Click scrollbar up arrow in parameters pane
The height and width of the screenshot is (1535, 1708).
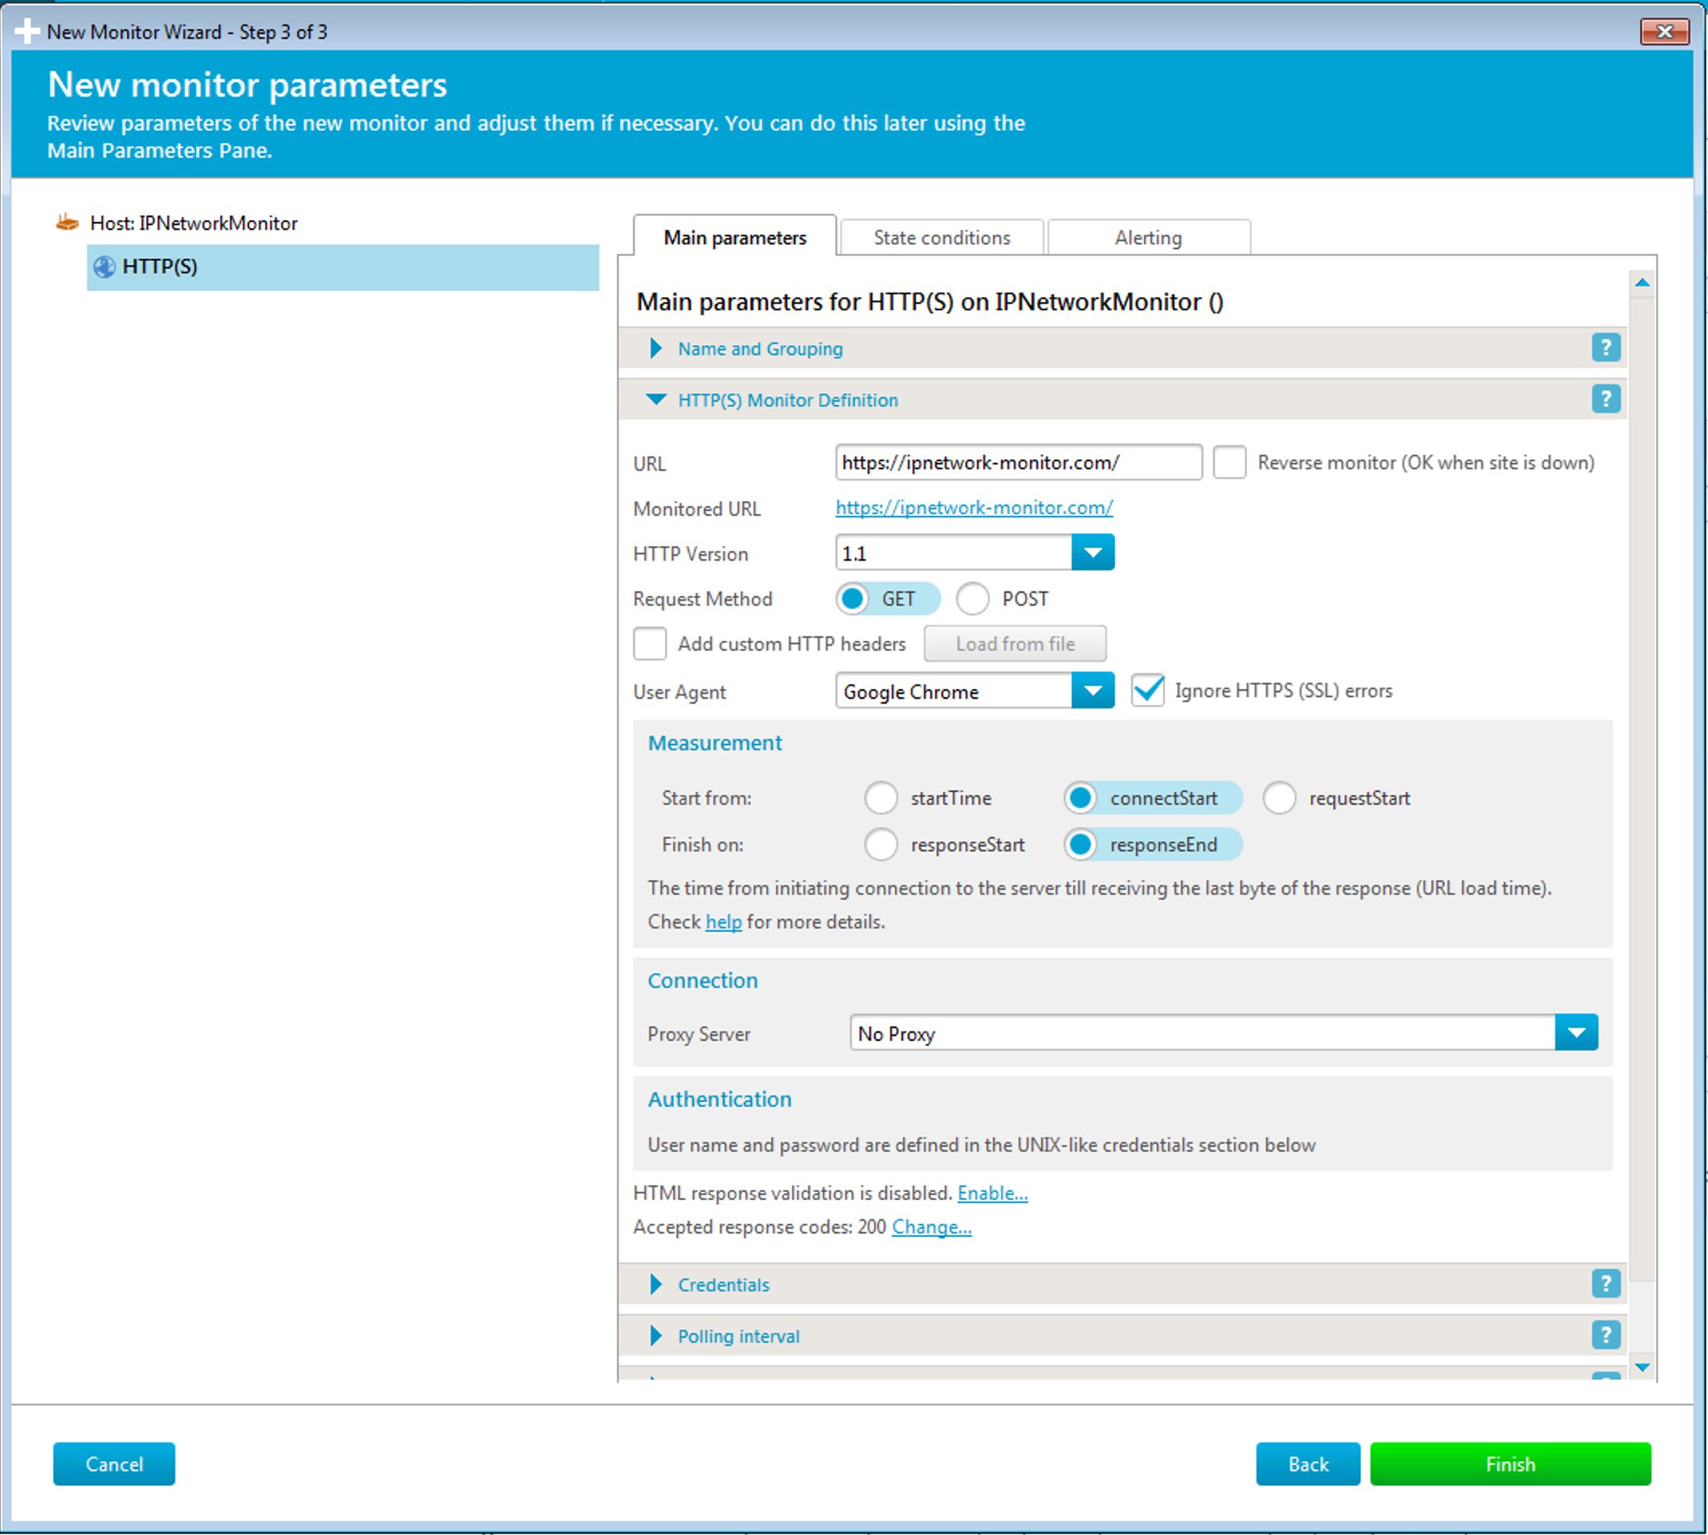click(1641, 284)
